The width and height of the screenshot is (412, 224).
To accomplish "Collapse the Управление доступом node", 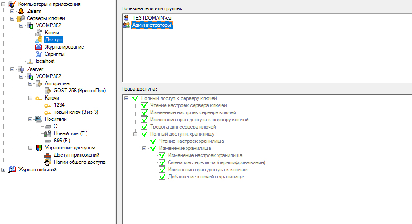I will pos(30,148).
